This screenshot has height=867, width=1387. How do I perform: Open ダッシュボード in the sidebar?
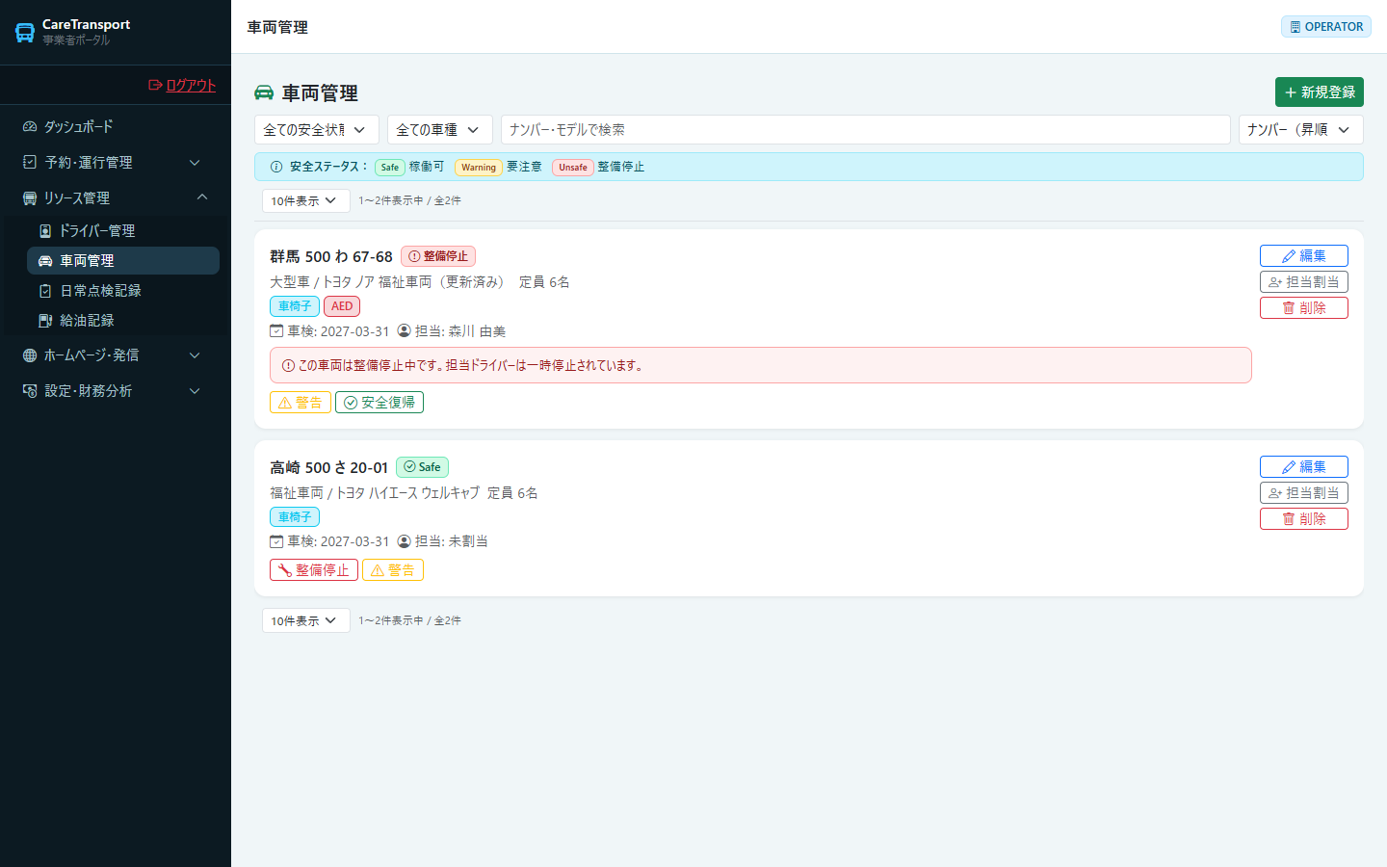(116, 126)
